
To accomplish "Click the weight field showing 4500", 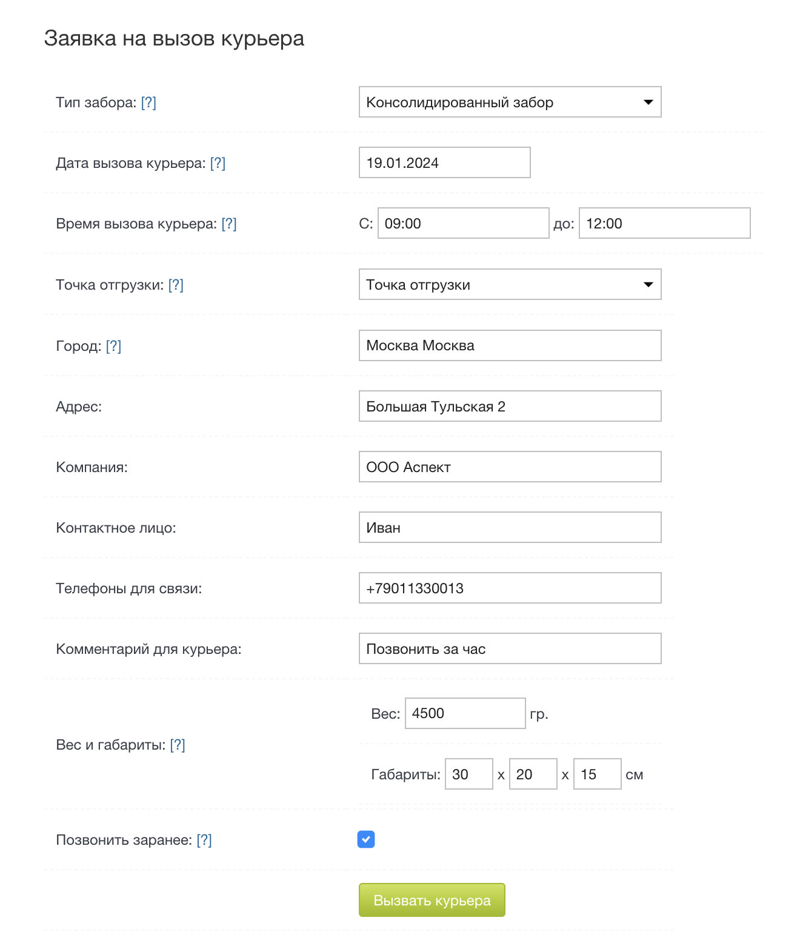I will [x=465, y=713].
